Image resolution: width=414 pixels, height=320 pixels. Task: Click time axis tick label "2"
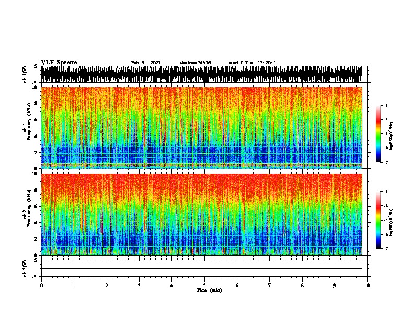tap(107, 285)
